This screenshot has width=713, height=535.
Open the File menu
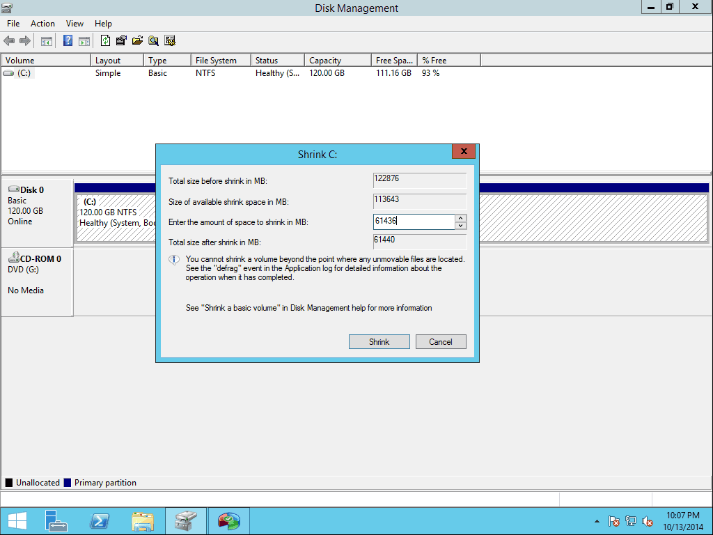(13, 24)
